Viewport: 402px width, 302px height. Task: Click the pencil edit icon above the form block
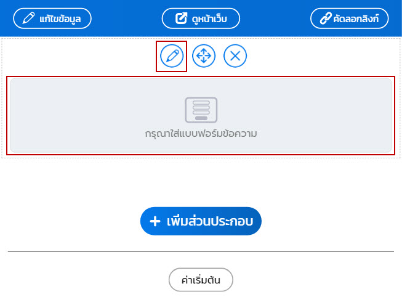(x=172, y=55)
